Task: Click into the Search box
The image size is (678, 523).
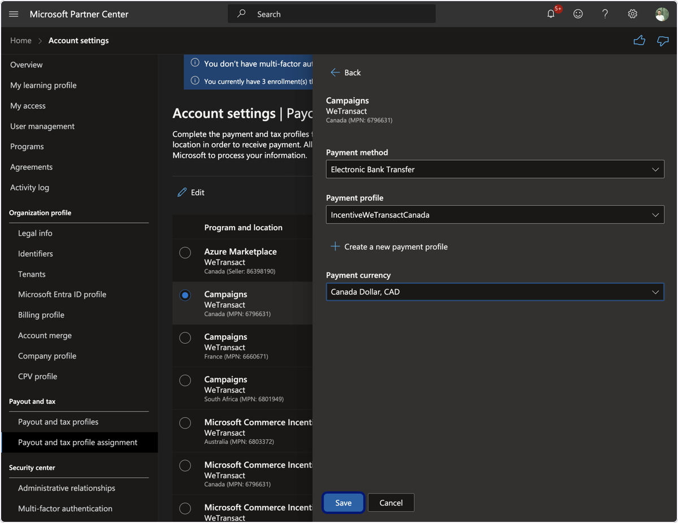Action: (332, 14)
